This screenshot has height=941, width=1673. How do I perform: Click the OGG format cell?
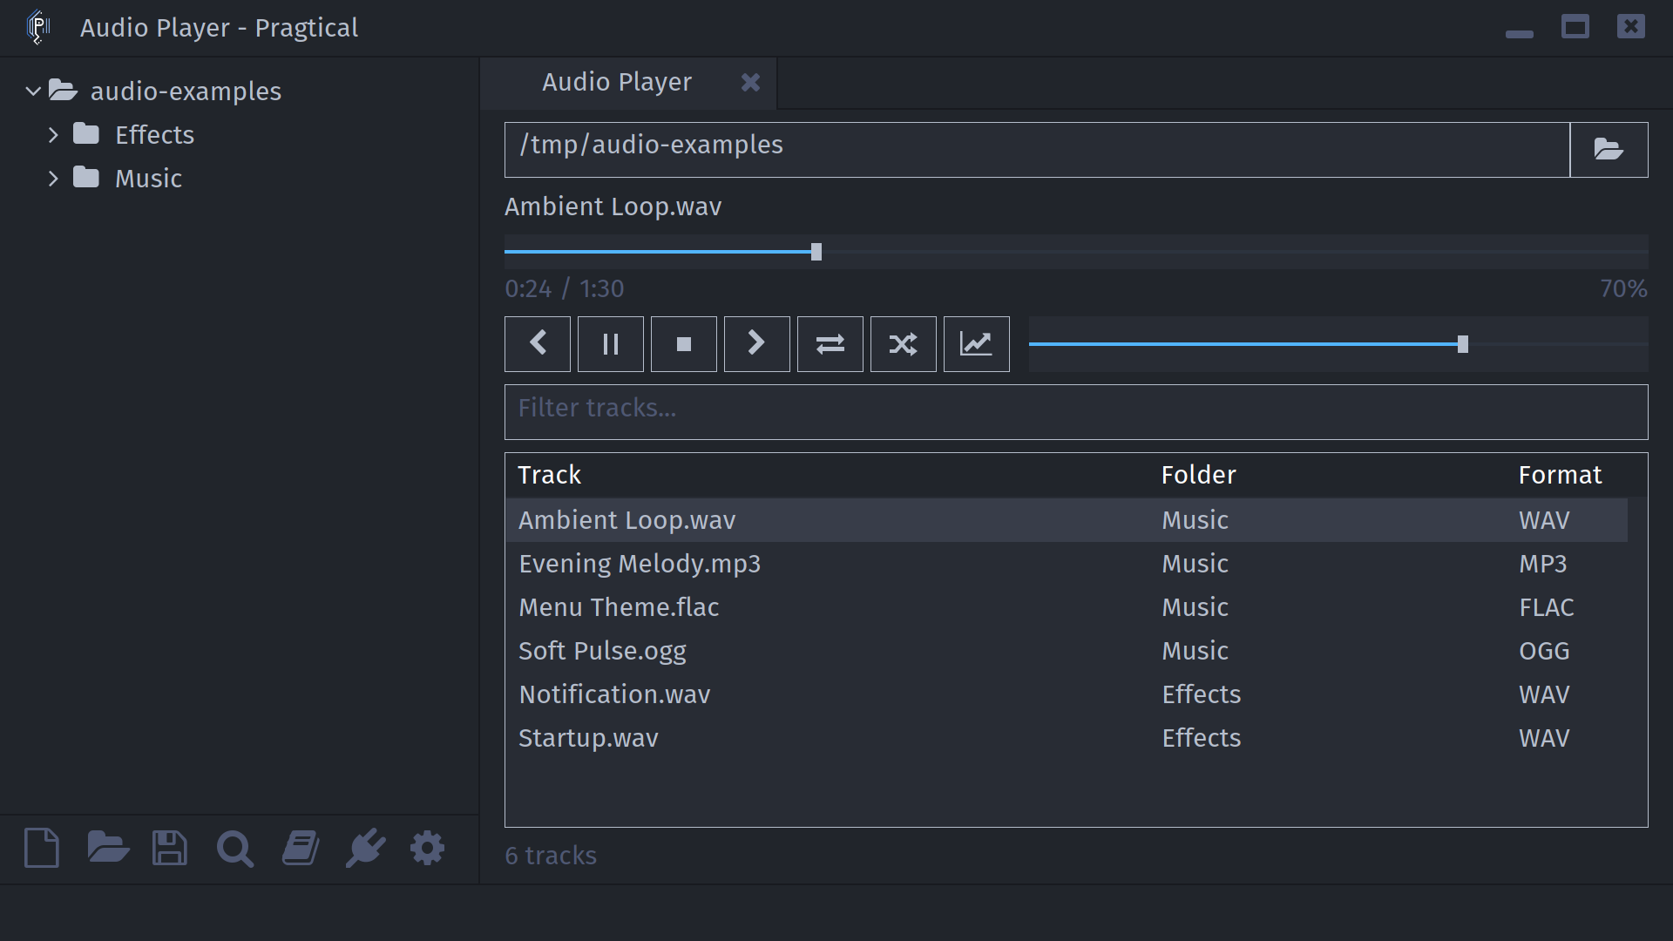(x=1544, y=651)
